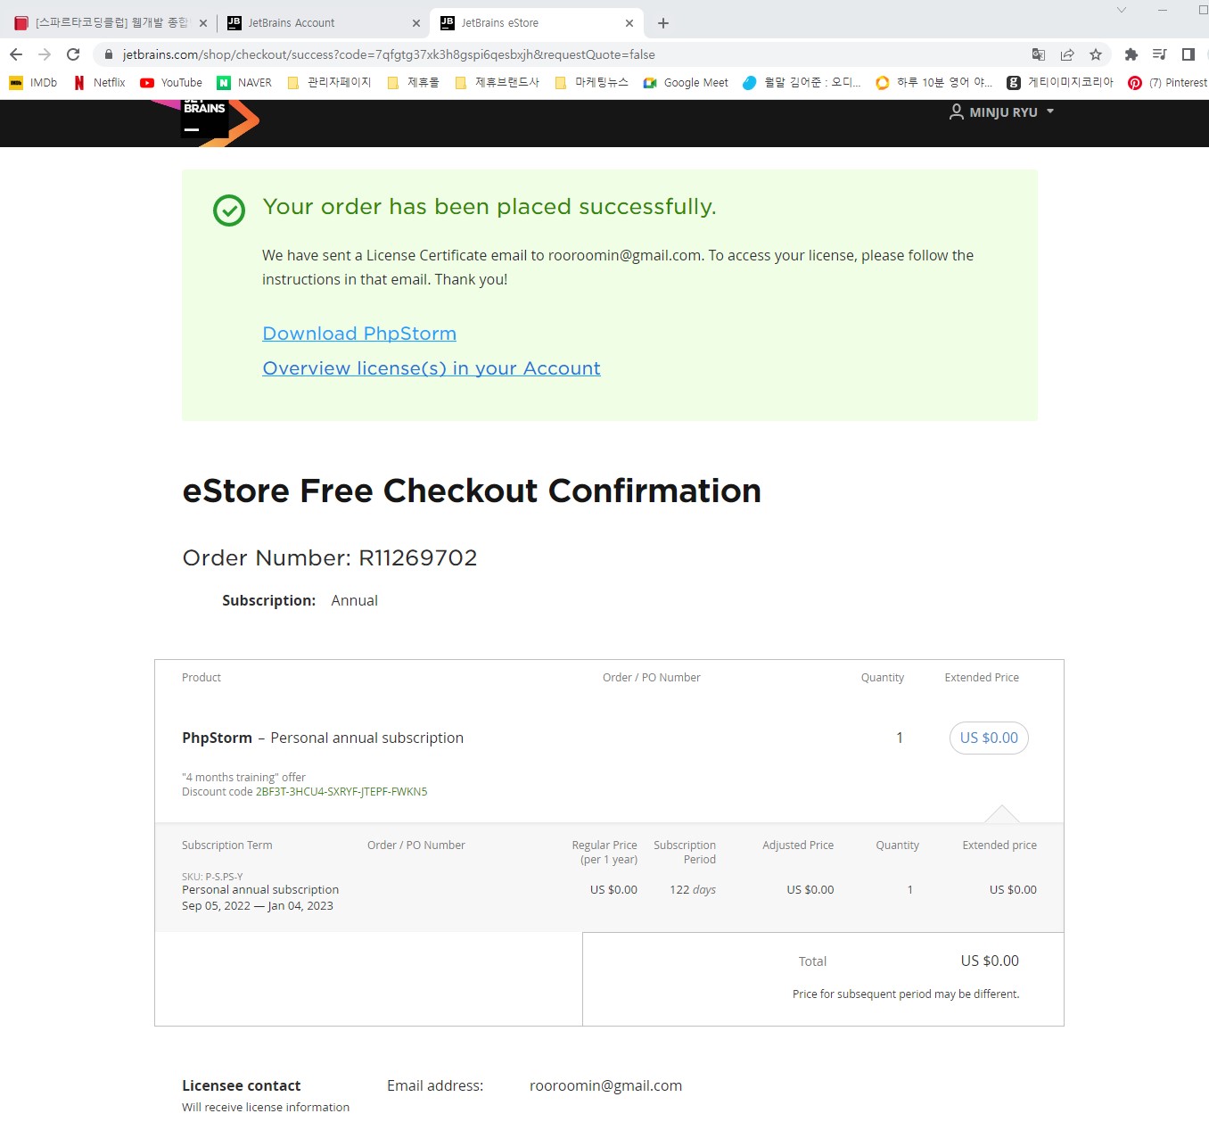
Task: Click the user profile icon beside MINJU RYU
Action: [x=957, y=111]
